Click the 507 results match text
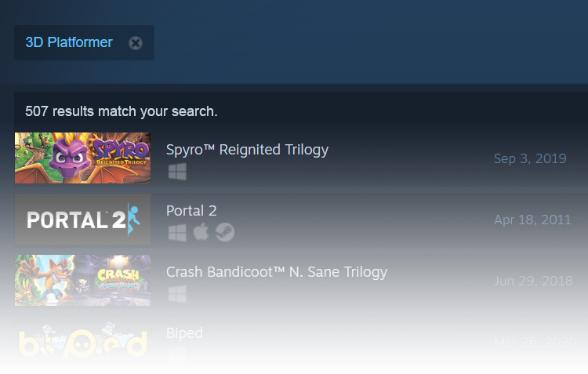 pyautogui.click(x=121, y=111)
